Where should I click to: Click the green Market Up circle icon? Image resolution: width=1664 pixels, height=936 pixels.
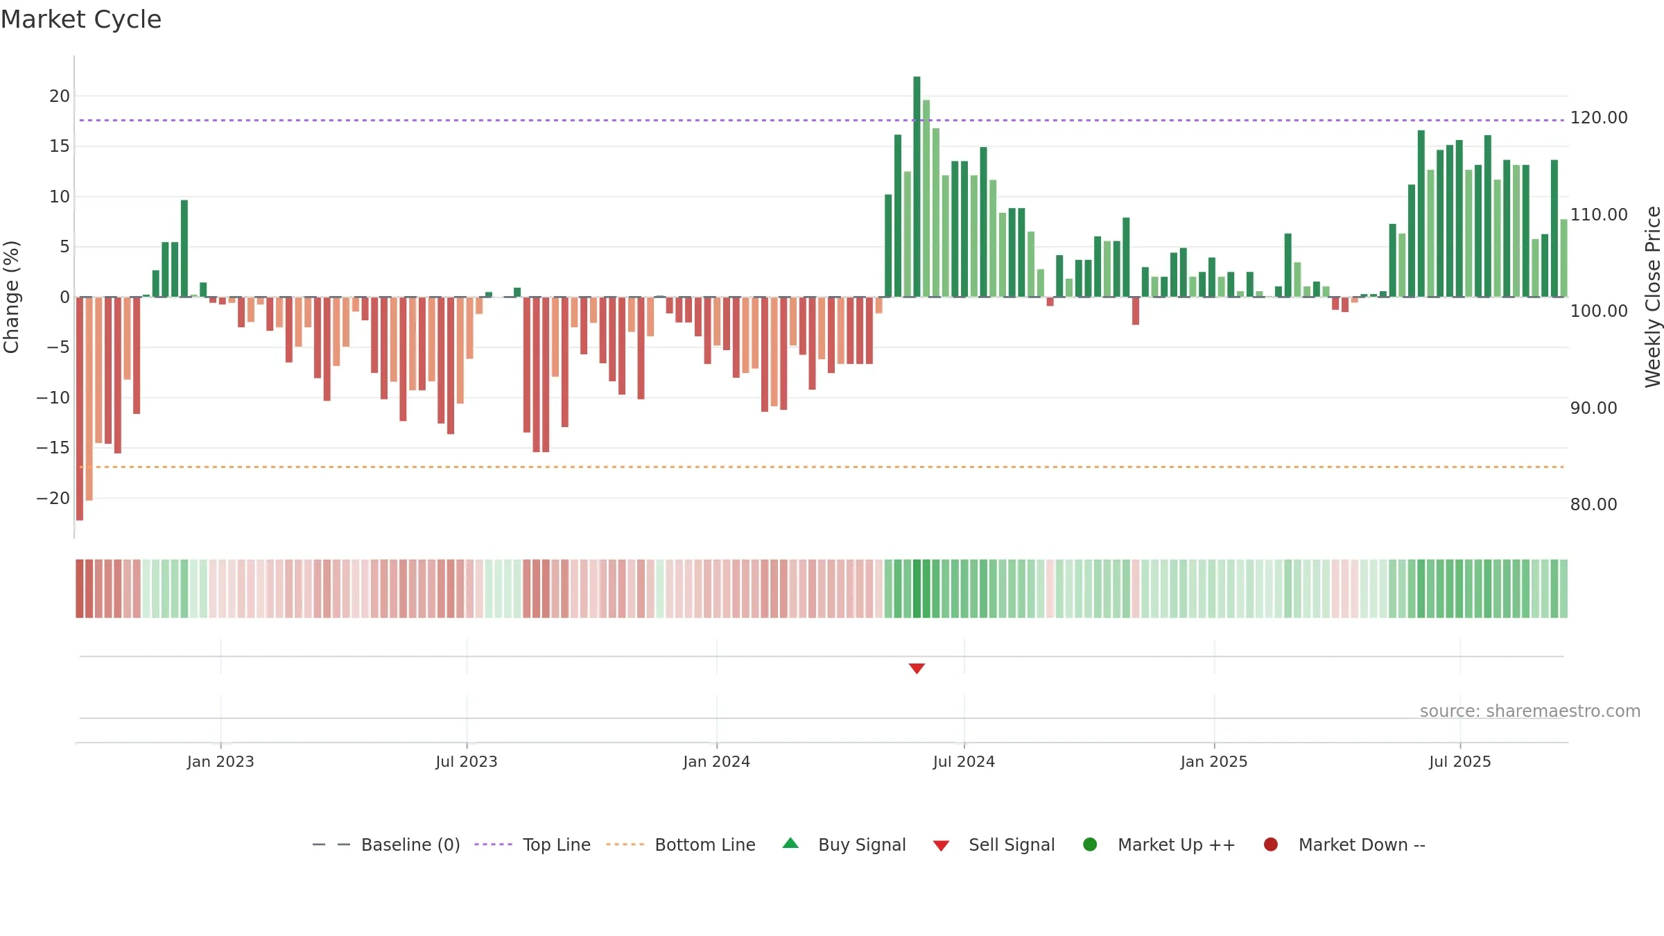click(1090, 844)
